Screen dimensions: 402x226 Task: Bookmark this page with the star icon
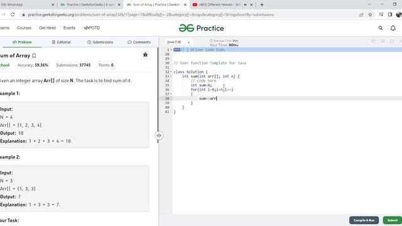point(370,14)
